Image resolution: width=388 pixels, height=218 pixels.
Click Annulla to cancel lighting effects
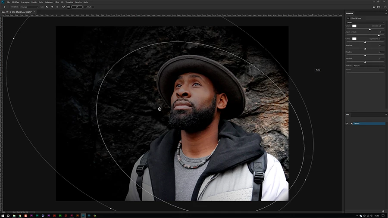tap(89, 7)
